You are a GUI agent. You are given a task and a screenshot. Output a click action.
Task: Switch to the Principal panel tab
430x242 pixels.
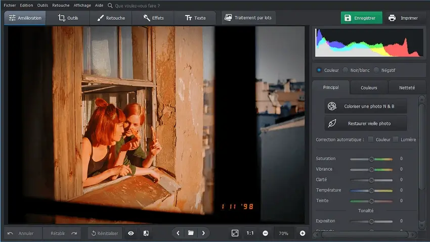[331, 87]
